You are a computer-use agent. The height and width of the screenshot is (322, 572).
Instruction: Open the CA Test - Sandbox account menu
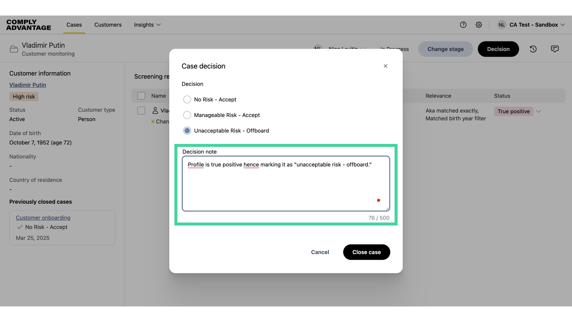(x=534, y=25)
